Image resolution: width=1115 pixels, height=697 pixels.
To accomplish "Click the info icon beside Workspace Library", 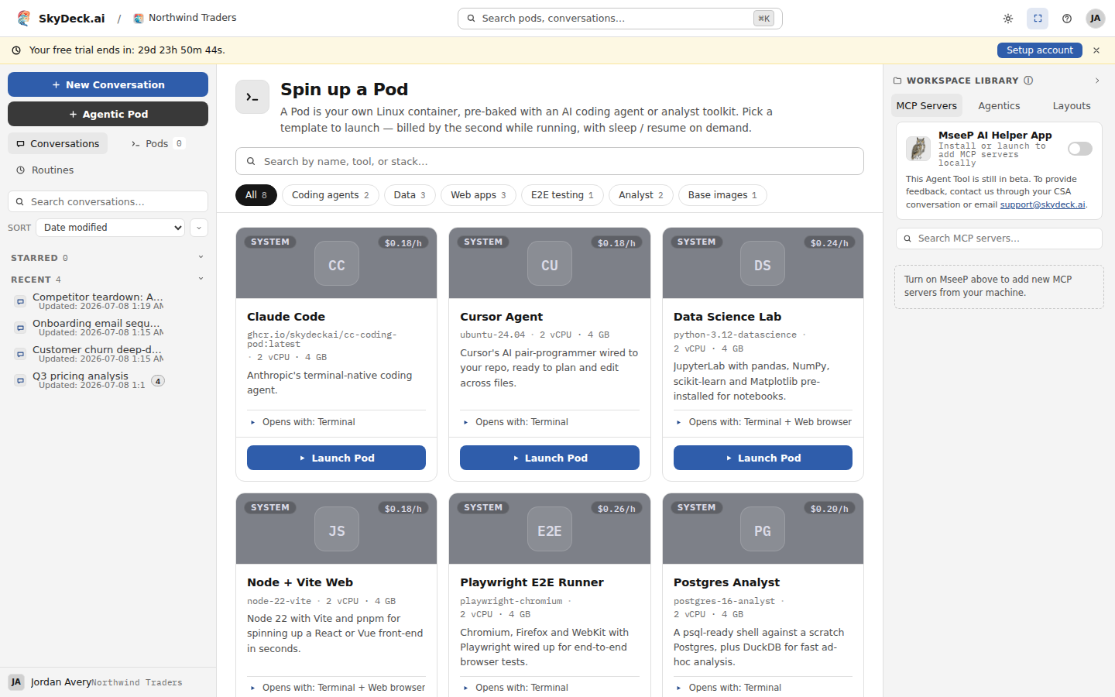I will (1028, 81).
